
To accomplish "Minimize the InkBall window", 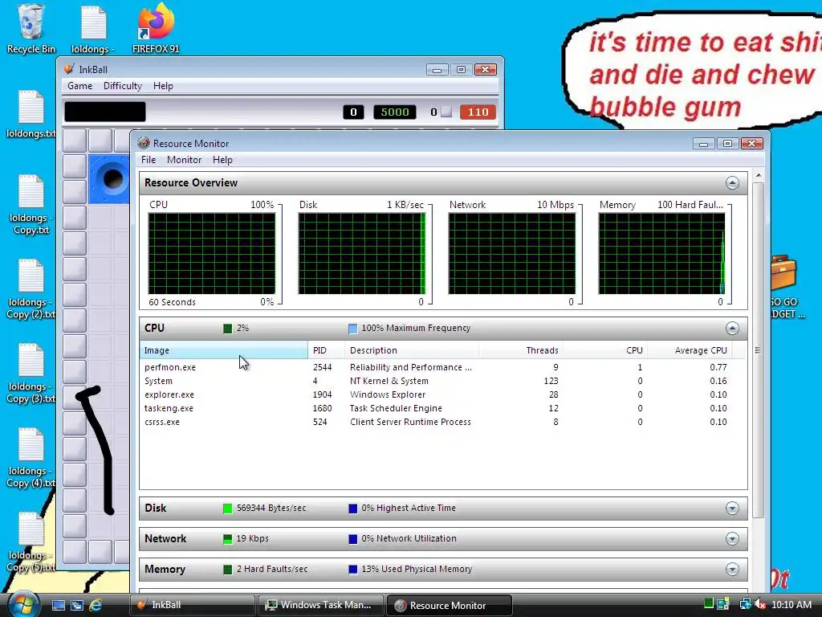I will (x=437, y=70).
